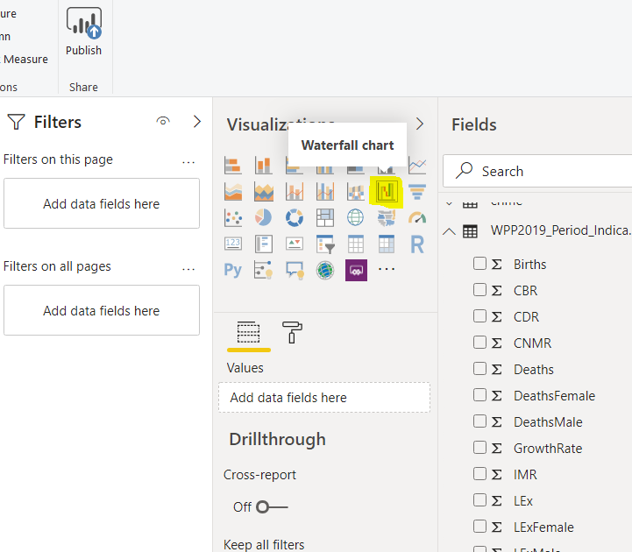This screenshot has width=632, height=552.
Task: Collapse the WPP2019_Period_Indica table
Action: coord(450,231)
